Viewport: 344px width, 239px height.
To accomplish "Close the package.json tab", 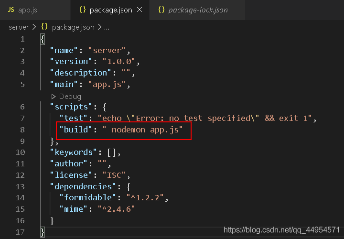I will (140, 10).
